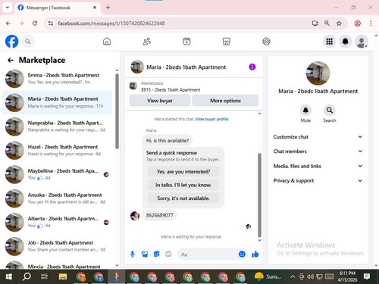Viewport: 379px width, 284px height.
Task: Open the Chrome three-dot menu
Action: (x=371, y=23)
